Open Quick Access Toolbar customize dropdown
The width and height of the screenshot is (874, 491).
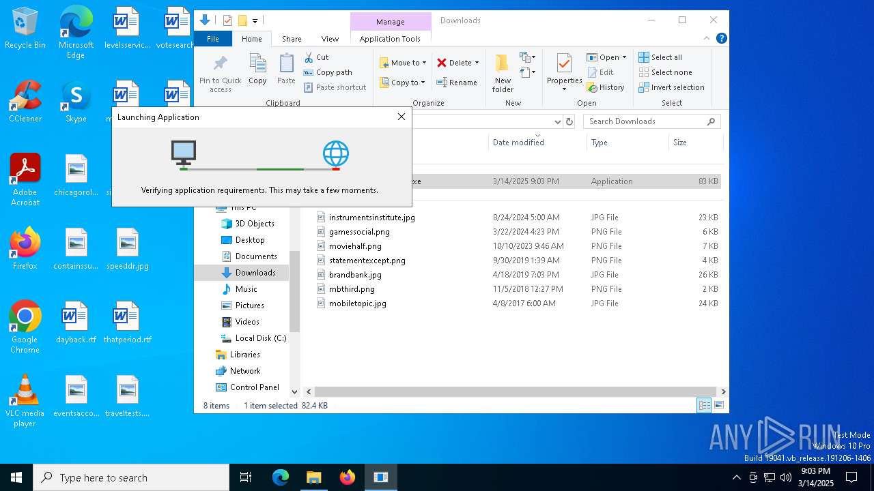pos(255,21)
